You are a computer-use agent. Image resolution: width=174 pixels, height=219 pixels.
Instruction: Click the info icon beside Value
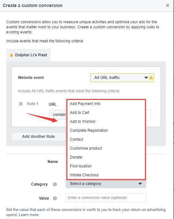[x=55, y=198]
